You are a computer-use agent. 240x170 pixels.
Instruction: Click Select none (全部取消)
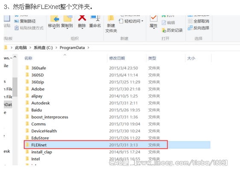click(199, 21)
